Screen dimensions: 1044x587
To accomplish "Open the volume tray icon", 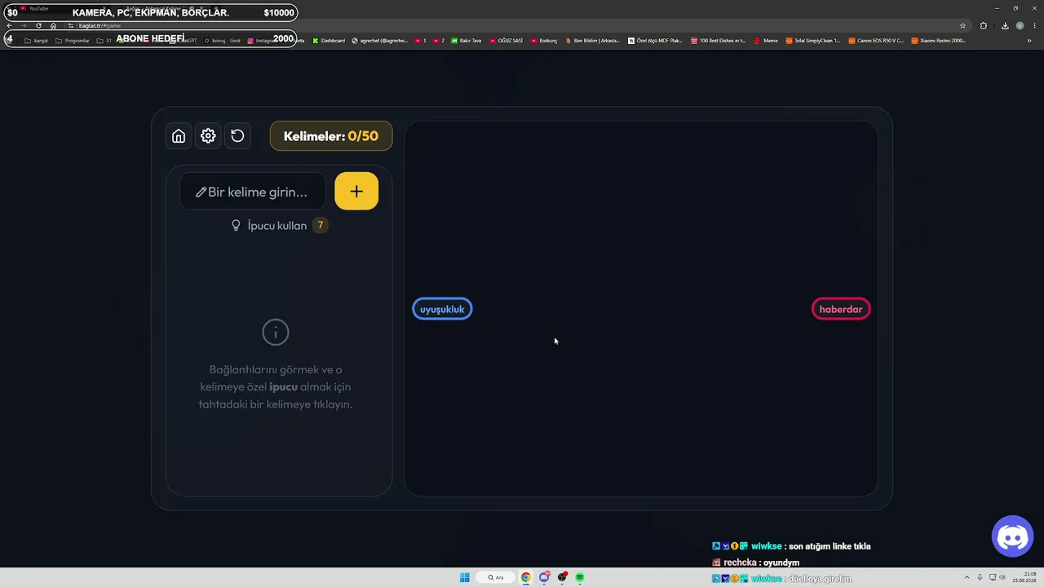I will click(x=1002, y=577).
